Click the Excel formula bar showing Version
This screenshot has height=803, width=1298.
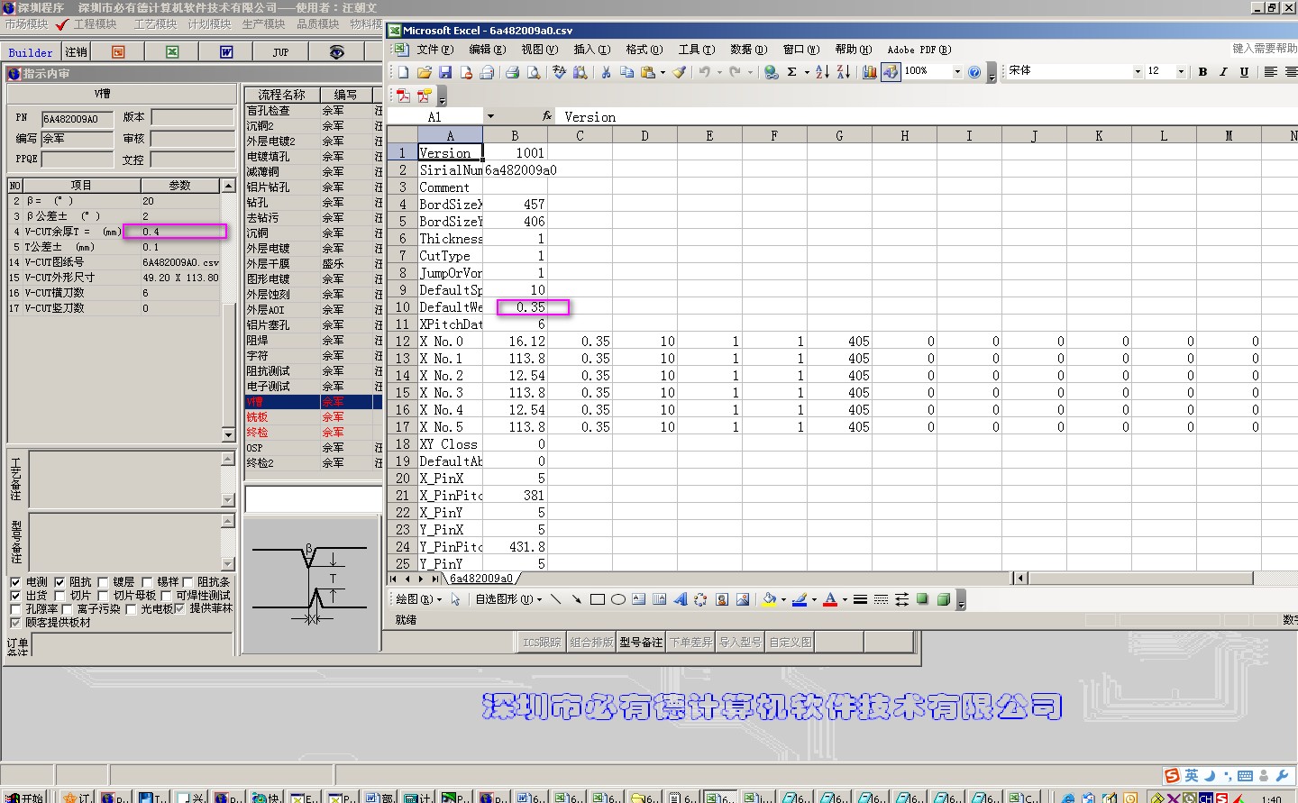pos(928,116)
